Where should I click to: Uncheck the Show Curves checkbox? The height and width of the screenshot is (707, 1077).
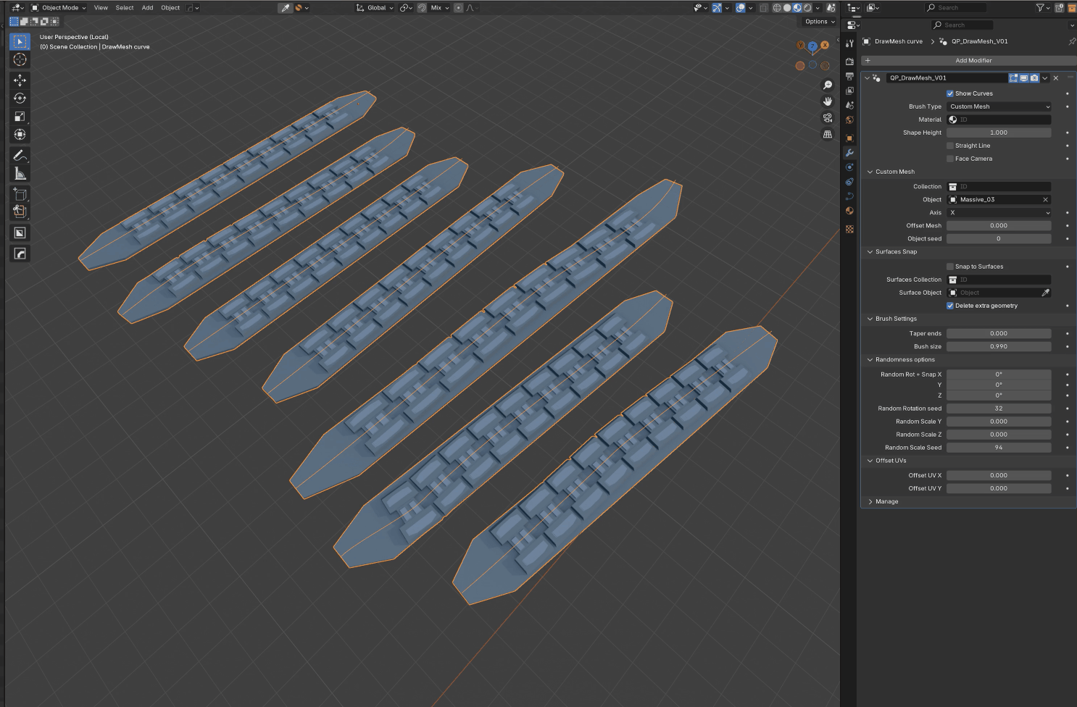coord(950,93)
